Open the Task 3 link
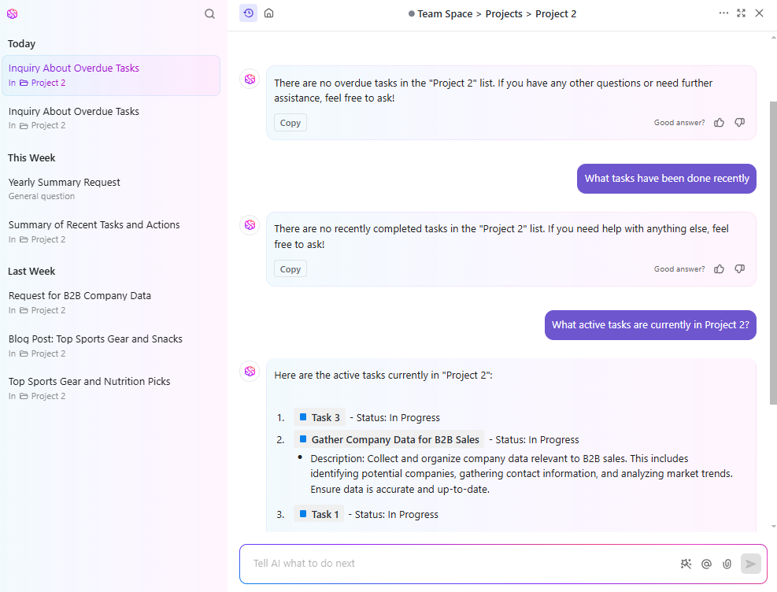Image resolution: width=777 pixels, height=592 pixels. [x=325, y=417]
